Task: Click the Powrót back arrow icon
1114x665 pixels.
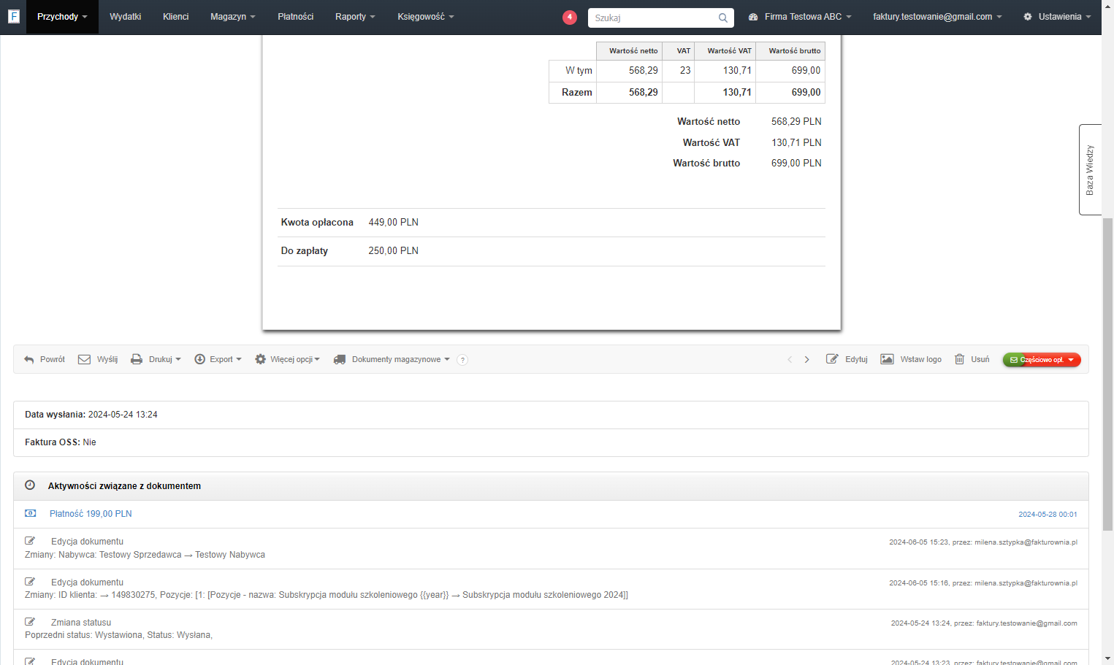Action: [29, 359]
